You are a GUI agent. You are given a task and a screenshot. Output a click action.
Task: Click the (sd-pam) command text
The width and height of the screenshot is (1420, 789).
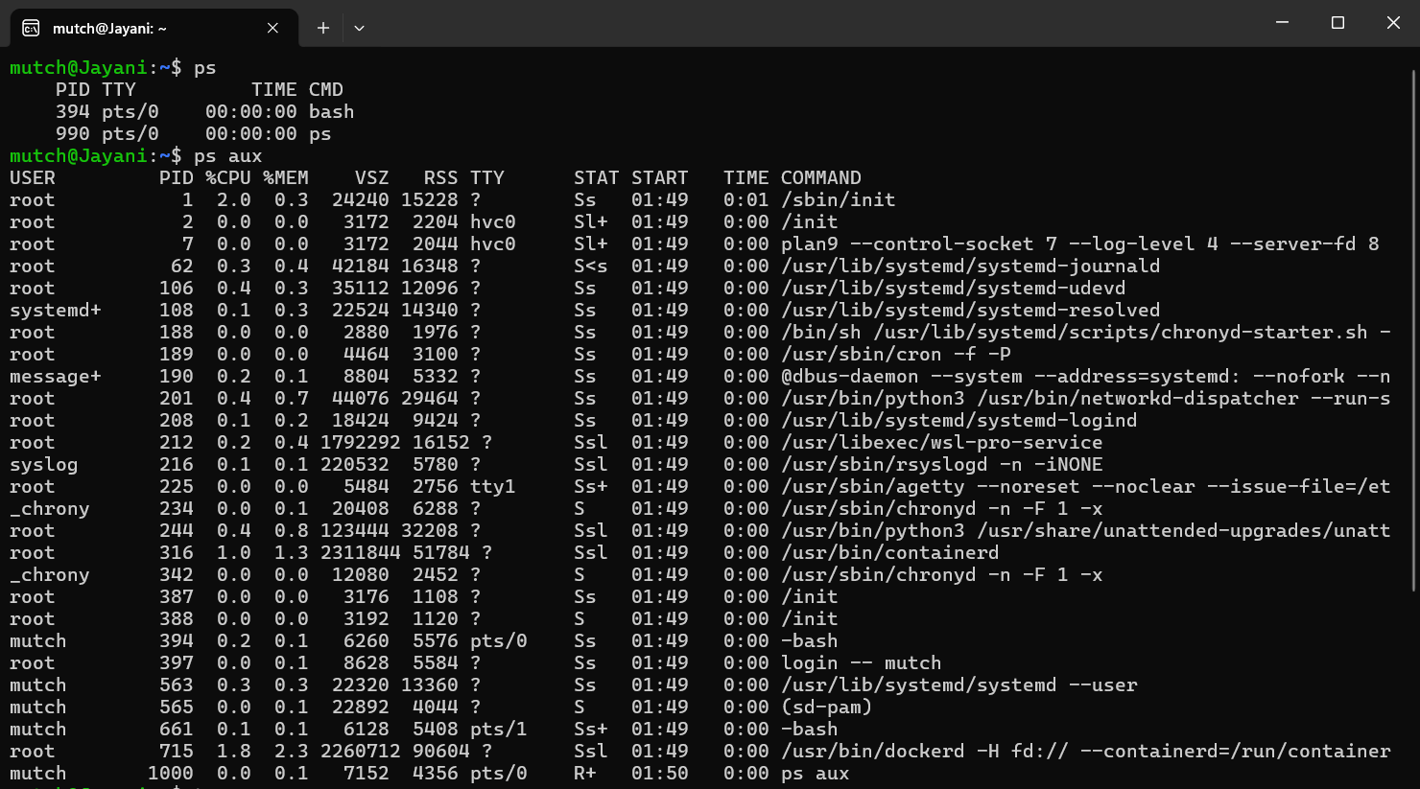pos(827,708)
